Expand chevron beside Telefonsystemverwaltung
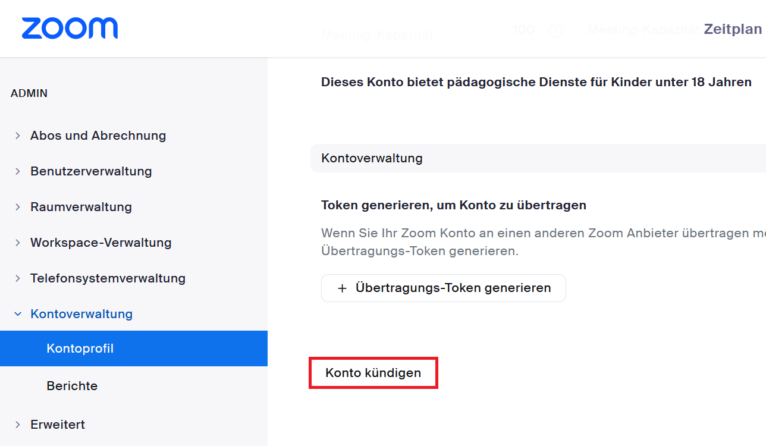 pos(18,278)
